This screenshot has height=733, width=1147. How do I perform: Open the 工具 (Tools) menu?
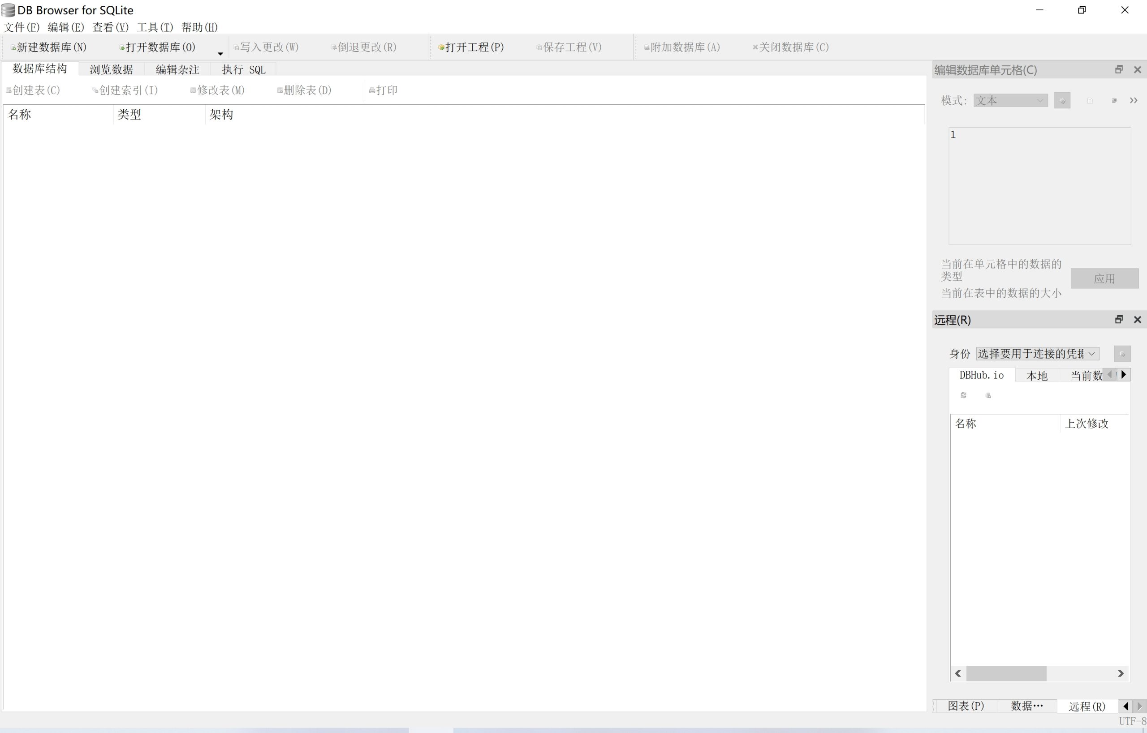[x=155, y=27]
